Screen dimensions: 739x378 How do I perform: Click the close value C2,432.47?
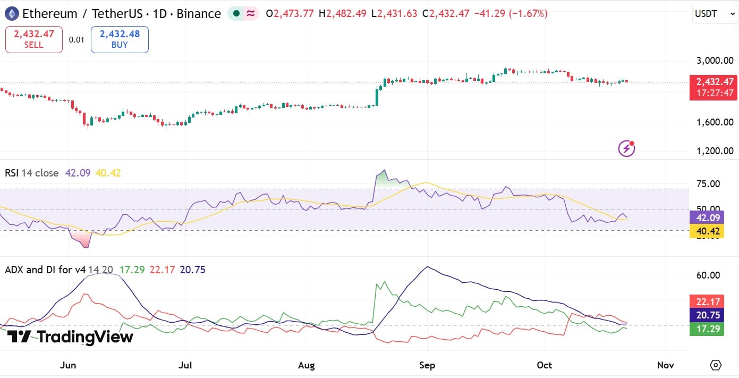446,14
